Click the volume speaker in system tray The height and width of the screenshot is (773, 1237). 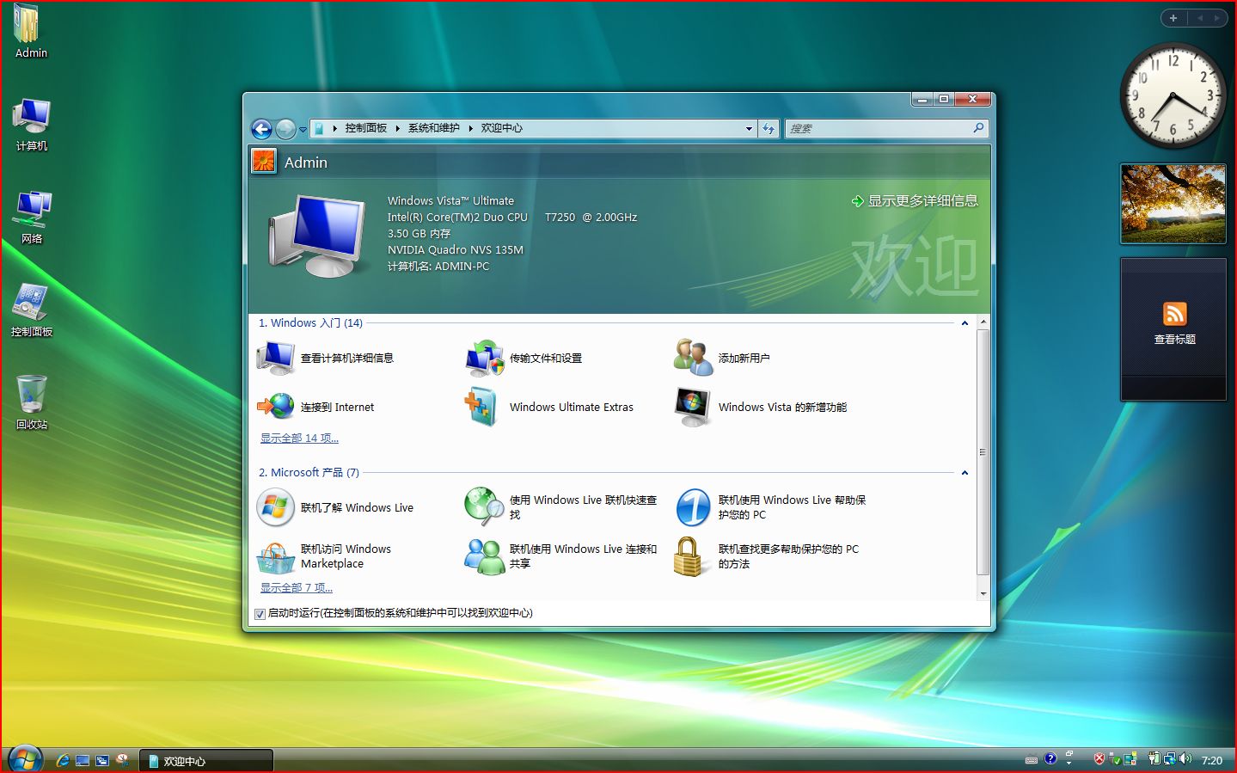[1186, 759]
